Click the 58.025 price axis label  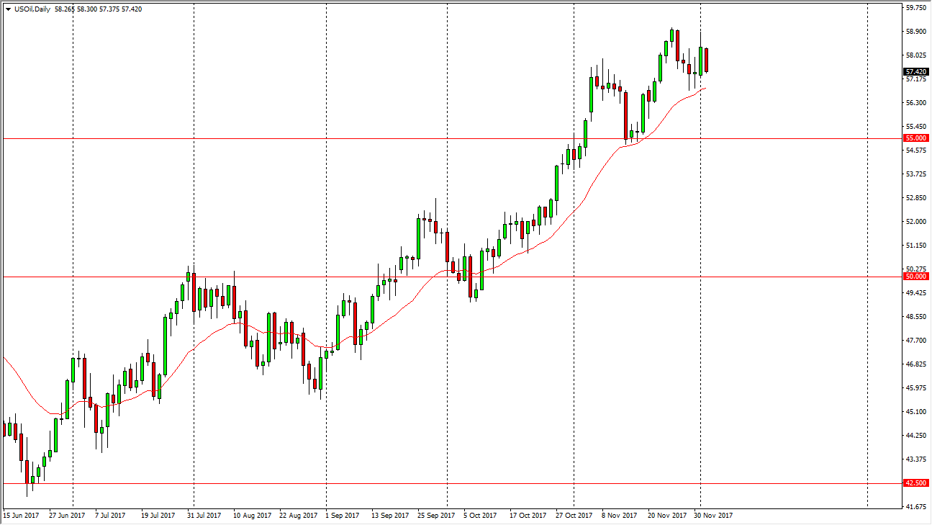point(915,55)
